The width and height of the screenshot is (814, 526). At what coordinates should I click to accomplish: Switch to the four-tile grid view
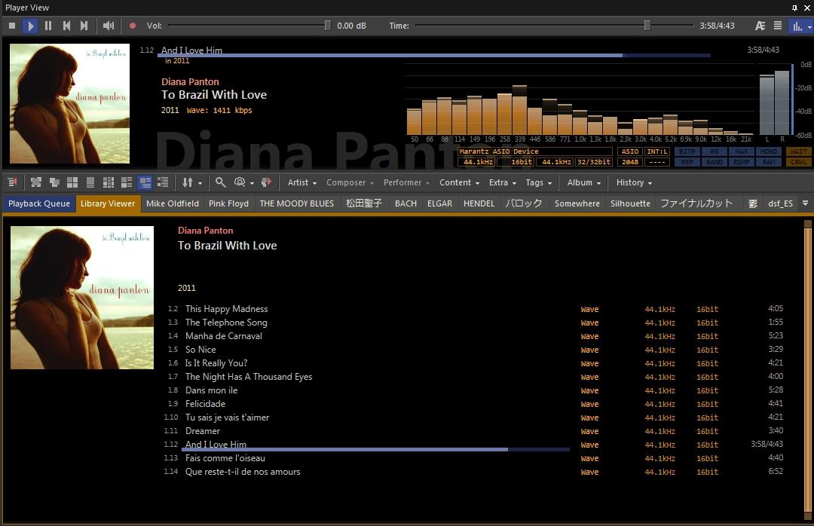(72, 182)
